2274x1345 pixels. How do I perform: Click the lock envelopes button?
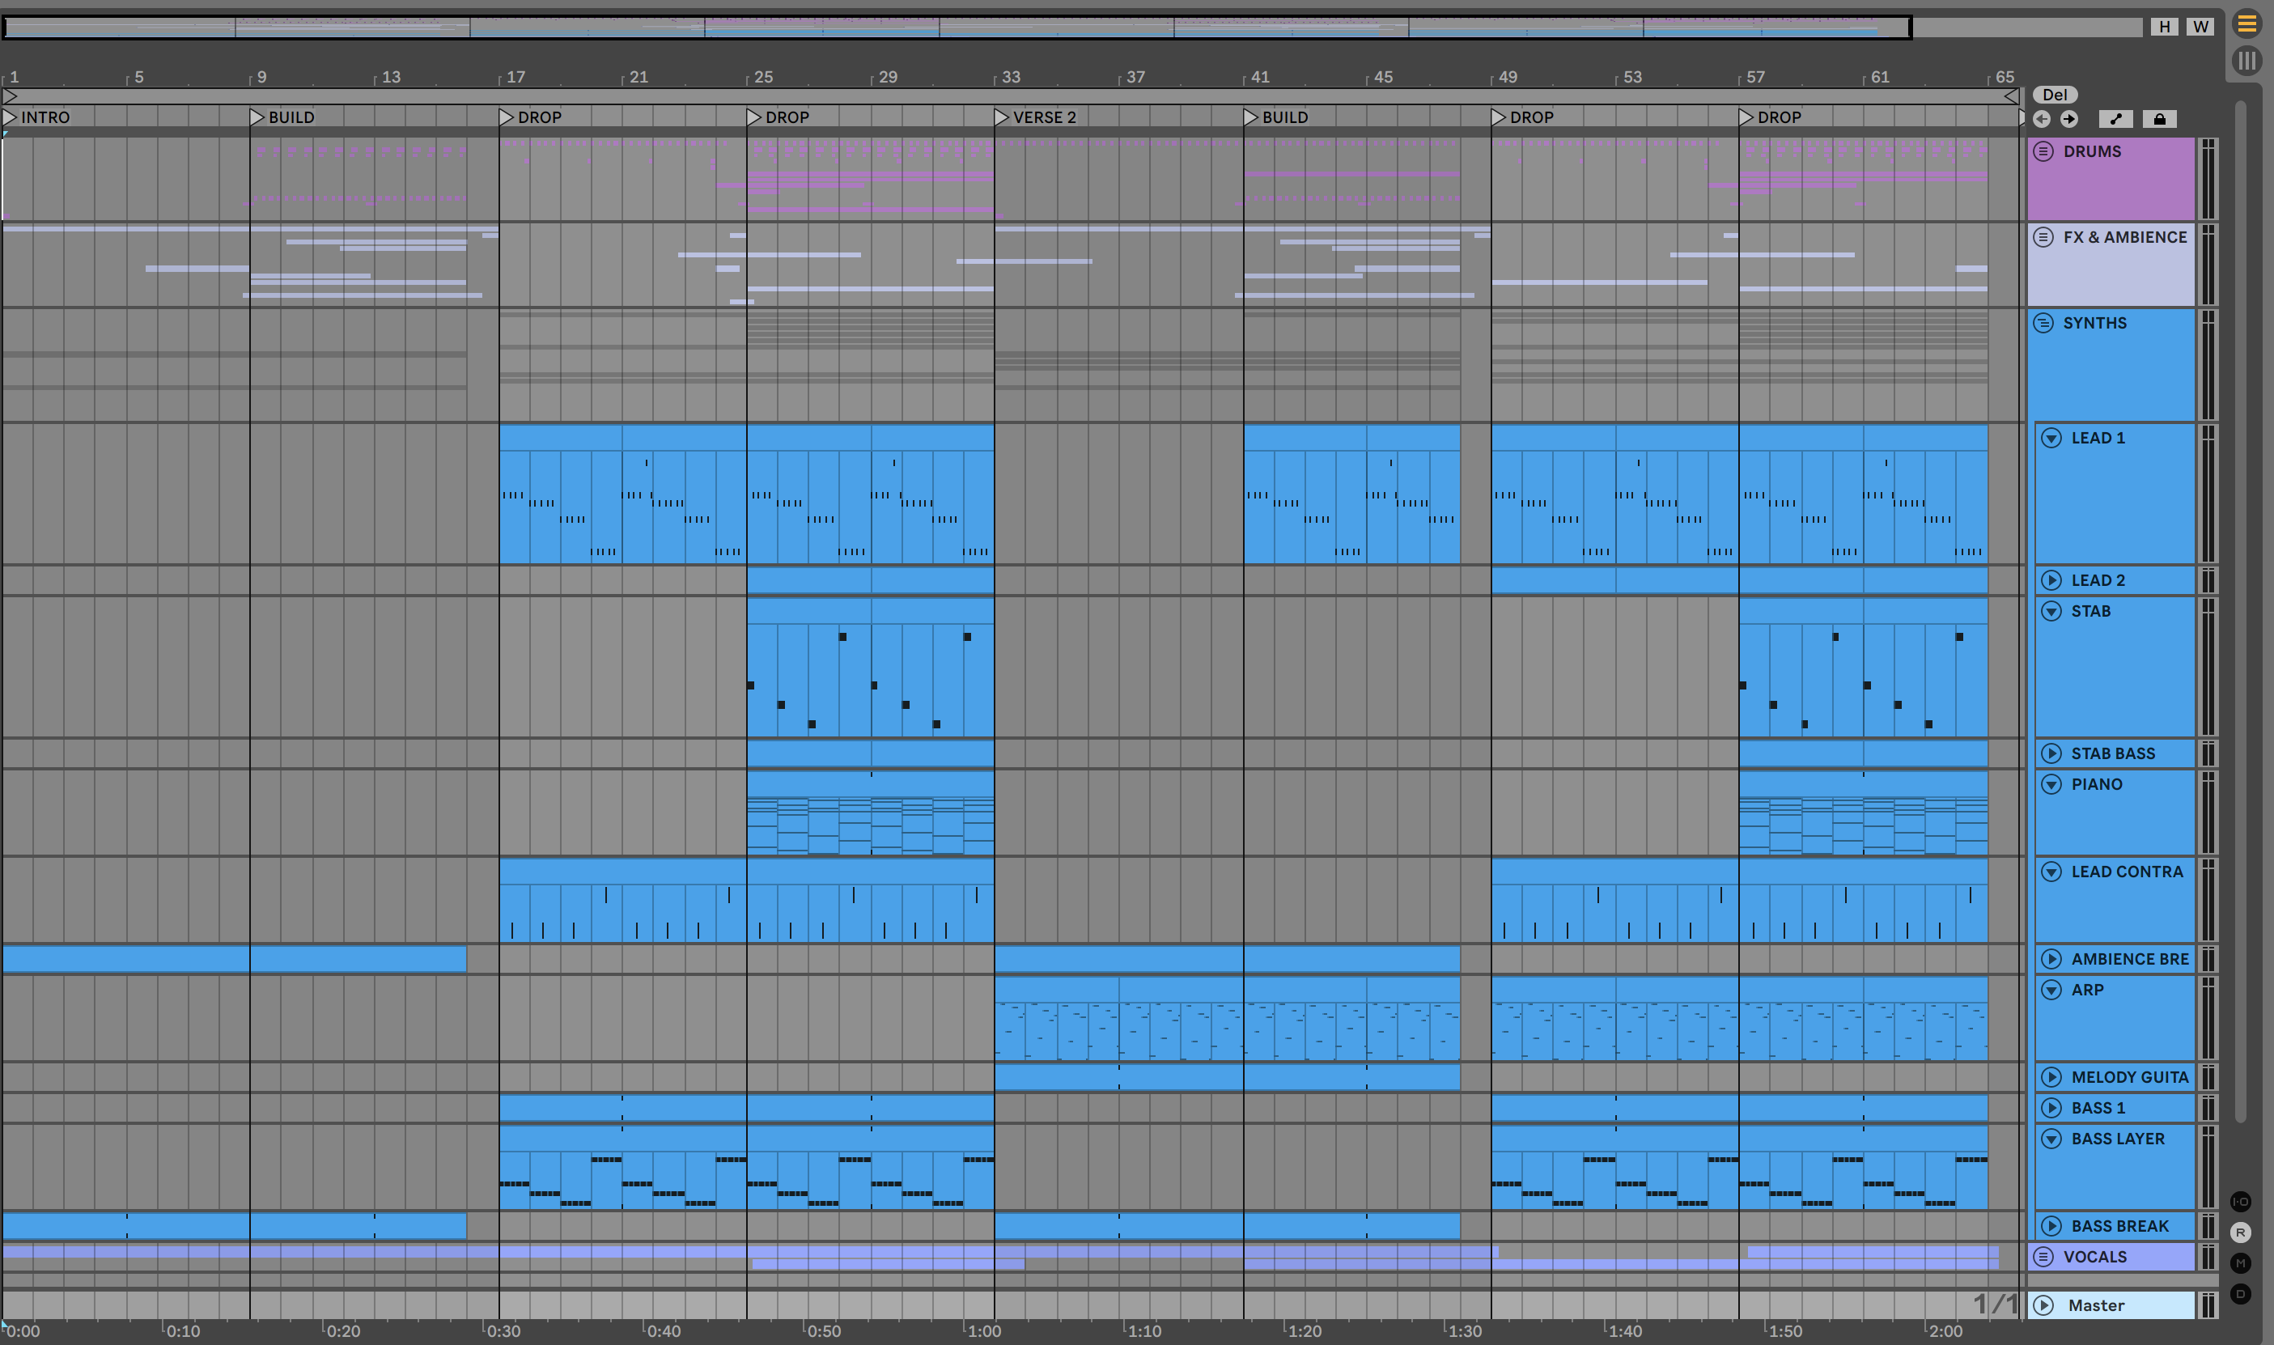pyautogui.click(x=2159, y=119)
